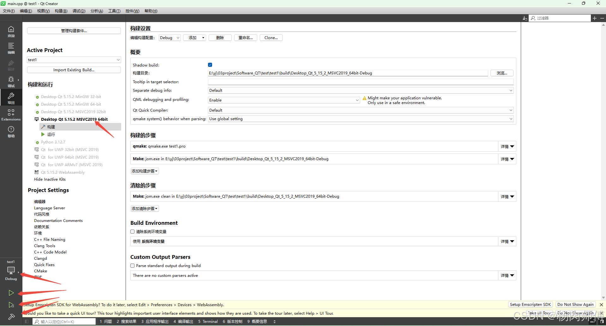Screen dimensions: 606x326
Task: Open the 调试(D) menu
Action: pyautogui.click(x=79, y=11)
